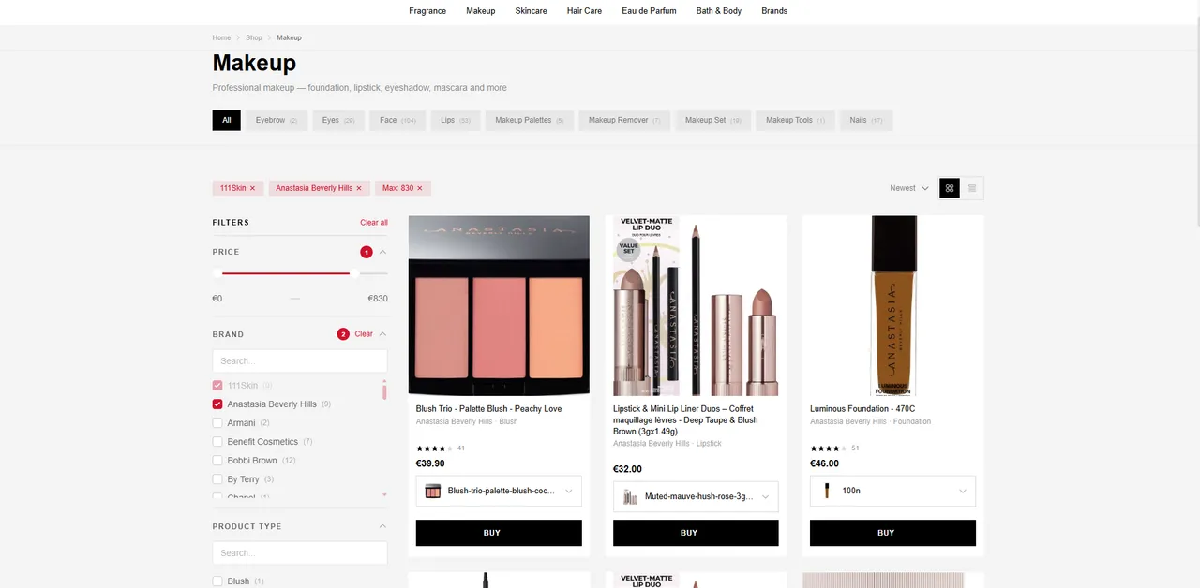Go to Shop breadcrumb
1200x588 pixels.
[x=254, y=37]
